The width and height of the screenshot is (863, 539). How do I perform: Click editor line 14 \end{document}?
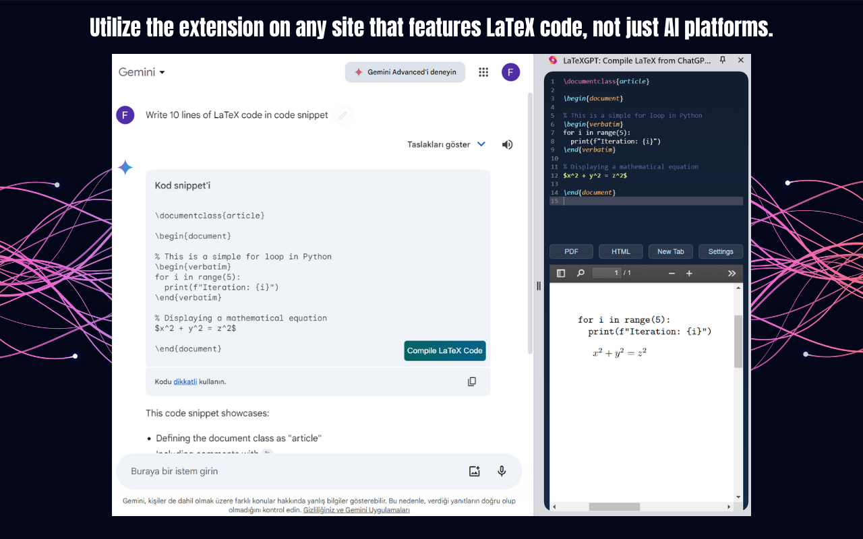coord(589,193)
